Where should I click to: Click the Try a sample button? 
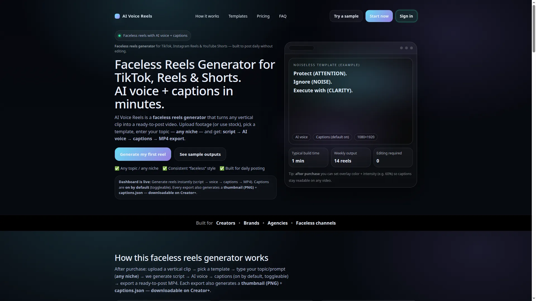[346, 16]
